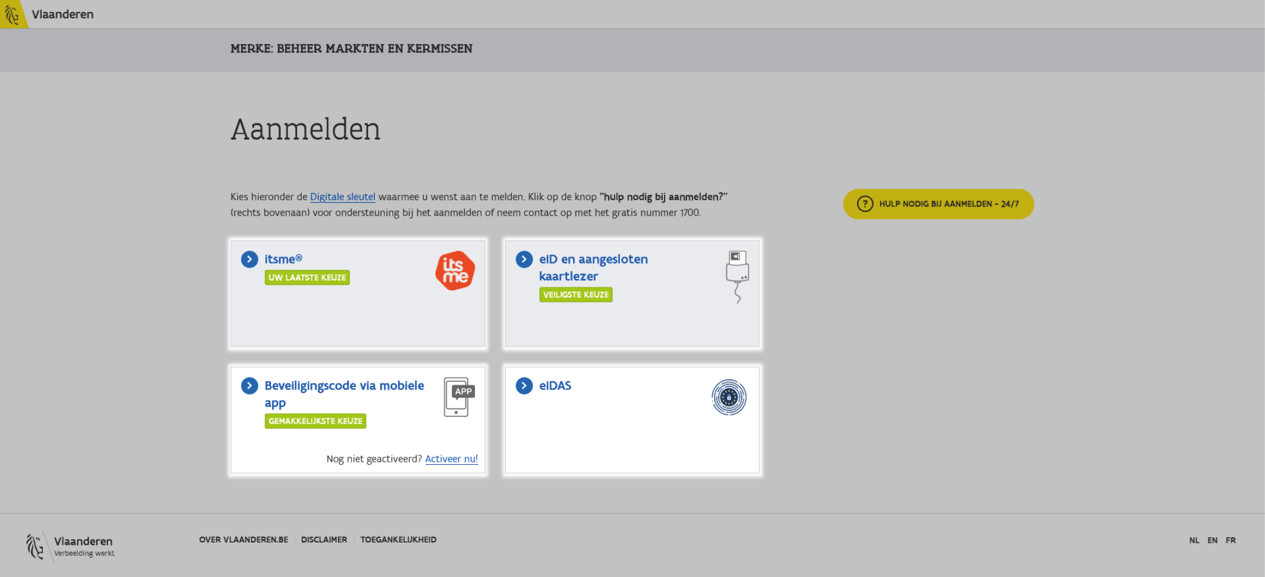Click the itsme orange logo icon
Screen dimensions: 1265x577
(455, 271)
